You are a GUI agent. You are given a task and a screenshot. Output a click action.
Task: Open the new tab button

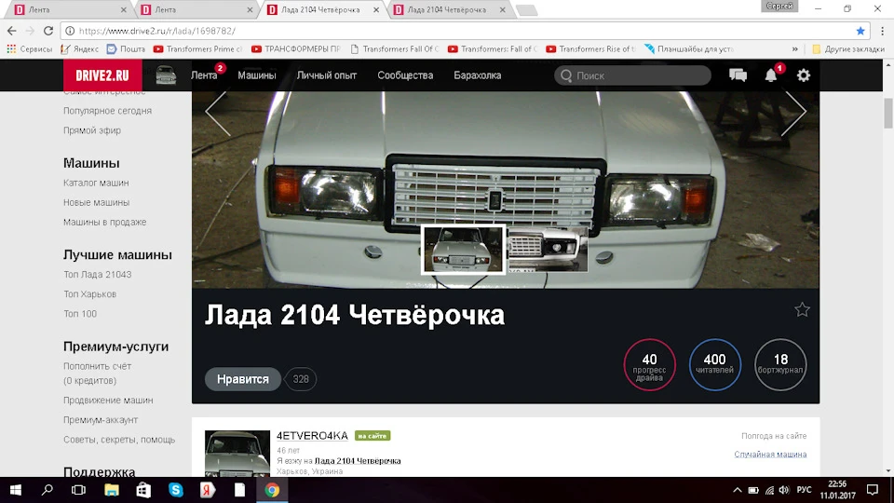click(x=527, y=10)
